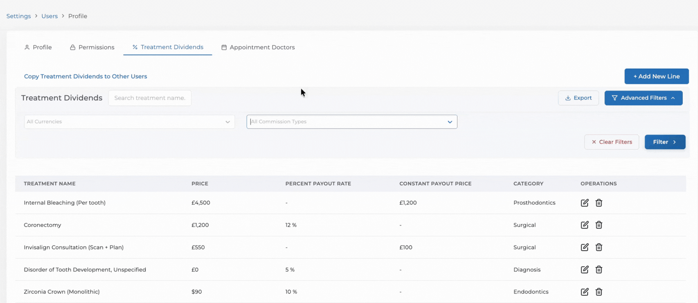Image resolution: width=698 pixels, height=303 pixels.
Task: Export the treatment dividends list
Action: (578, 98)
